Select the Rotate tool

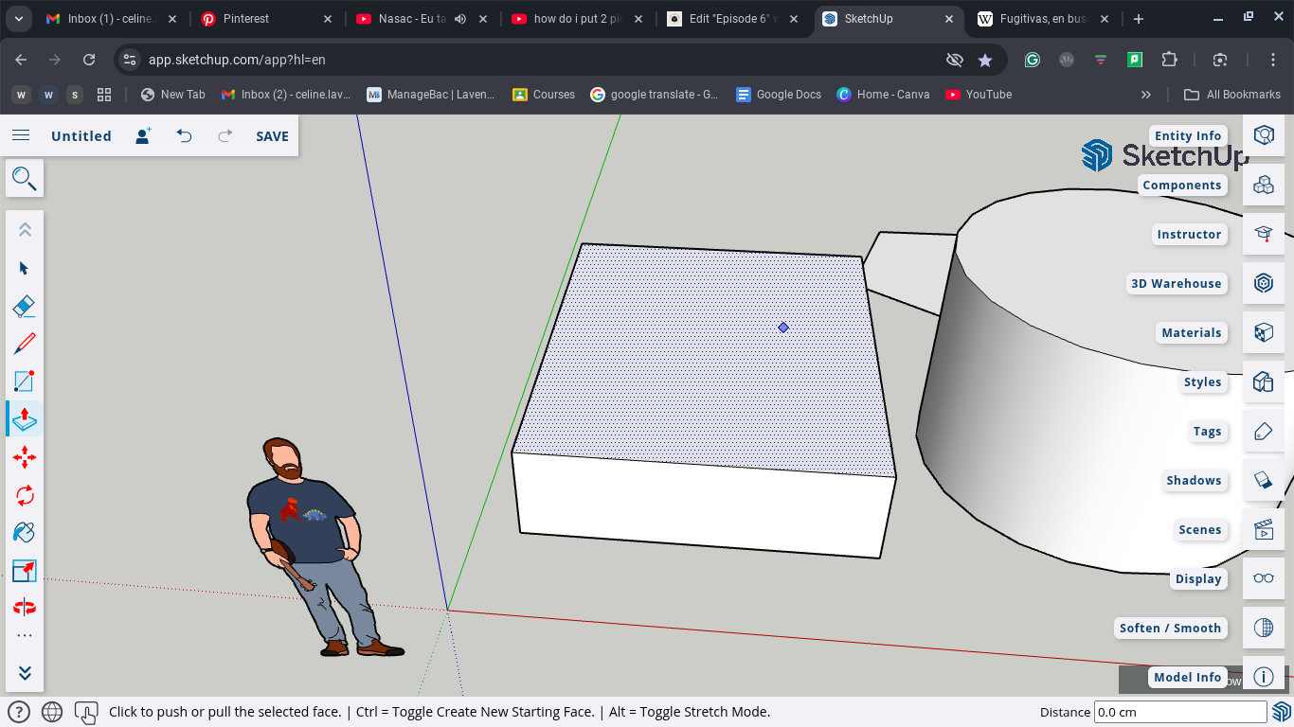25,495
